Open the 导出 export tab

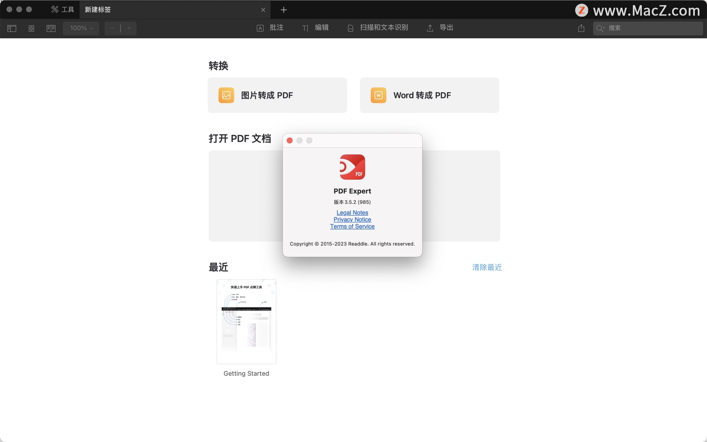[x=440, y=28]
